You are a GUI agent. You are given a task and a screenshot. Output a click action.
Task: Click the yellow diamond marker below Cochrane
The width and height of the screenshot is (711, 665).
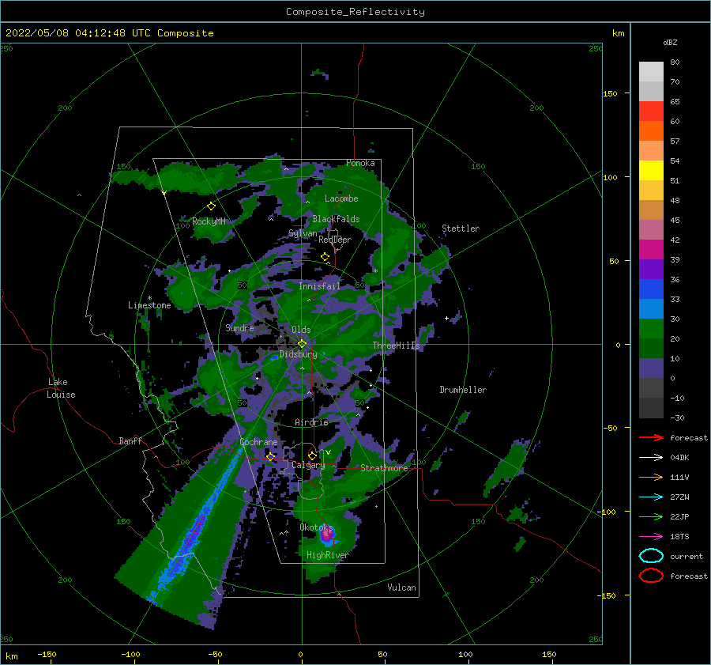click(271, 457)
